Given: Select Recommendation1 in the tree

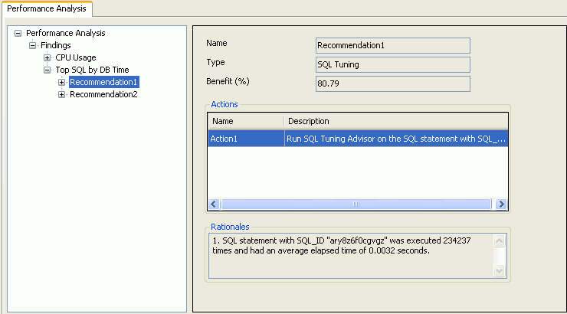Looking at the screenshot, I should 103,83.
